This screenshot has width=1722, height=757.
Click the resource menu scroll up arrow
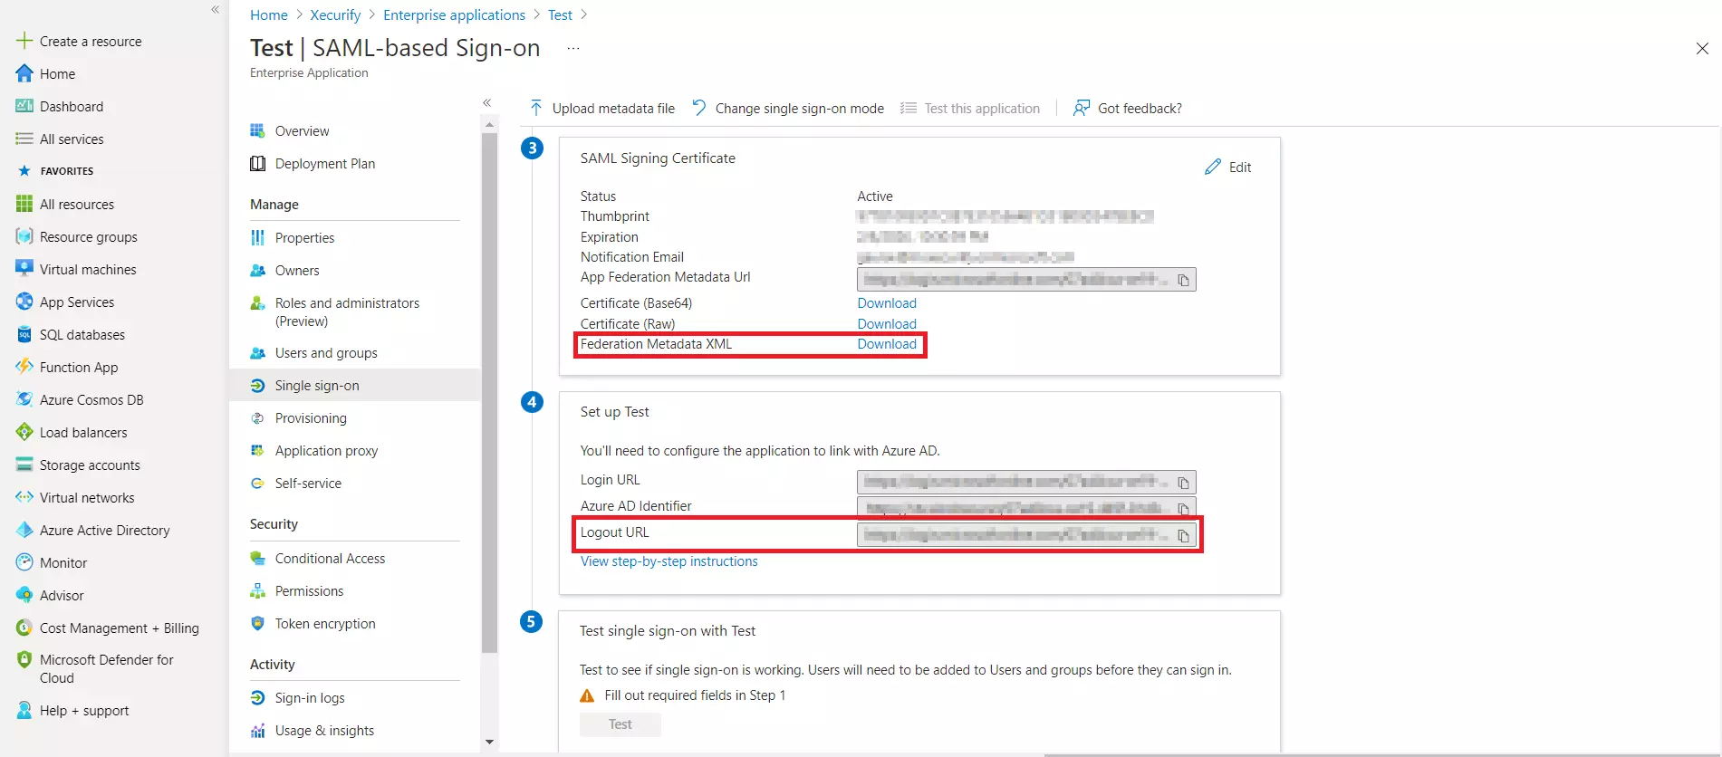tap(489, 125)
